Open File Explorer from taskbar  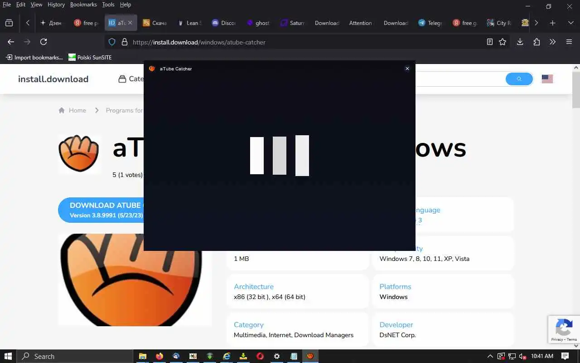(x=142, y=356)
